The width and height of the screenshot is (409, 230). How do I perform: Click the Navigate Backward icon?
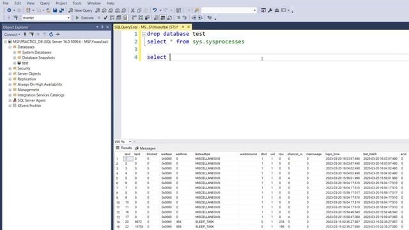coord(9,10)
